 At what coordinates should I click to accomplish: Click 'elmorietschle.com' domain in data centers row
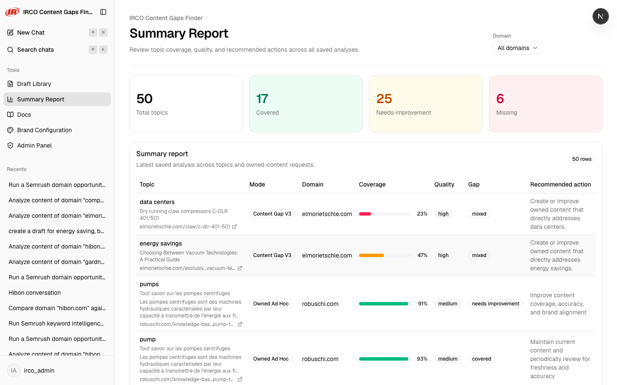coord(327,214)
